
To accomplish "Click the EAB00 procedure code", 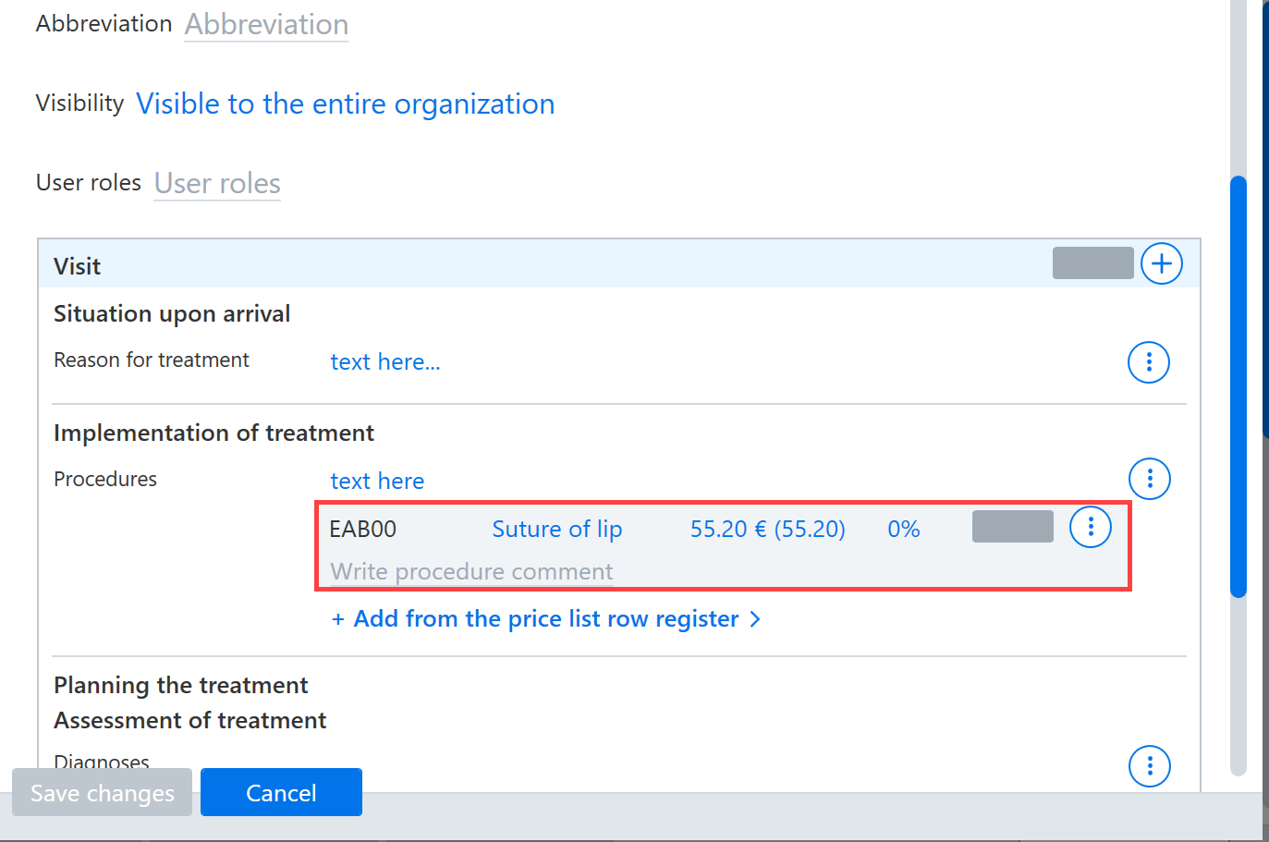I will click(363, 530).
